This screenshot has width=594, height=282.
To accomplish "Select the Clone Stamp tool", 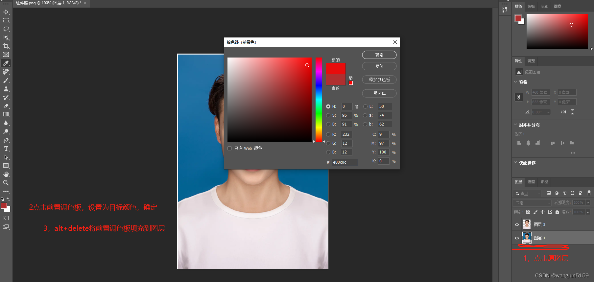I will (6, 89).
